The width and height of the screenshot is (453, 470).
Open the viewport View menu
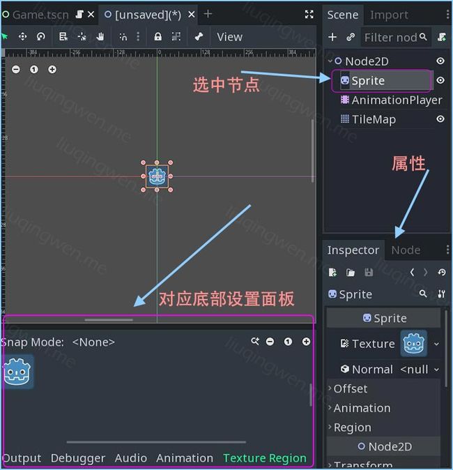(229, 37)
